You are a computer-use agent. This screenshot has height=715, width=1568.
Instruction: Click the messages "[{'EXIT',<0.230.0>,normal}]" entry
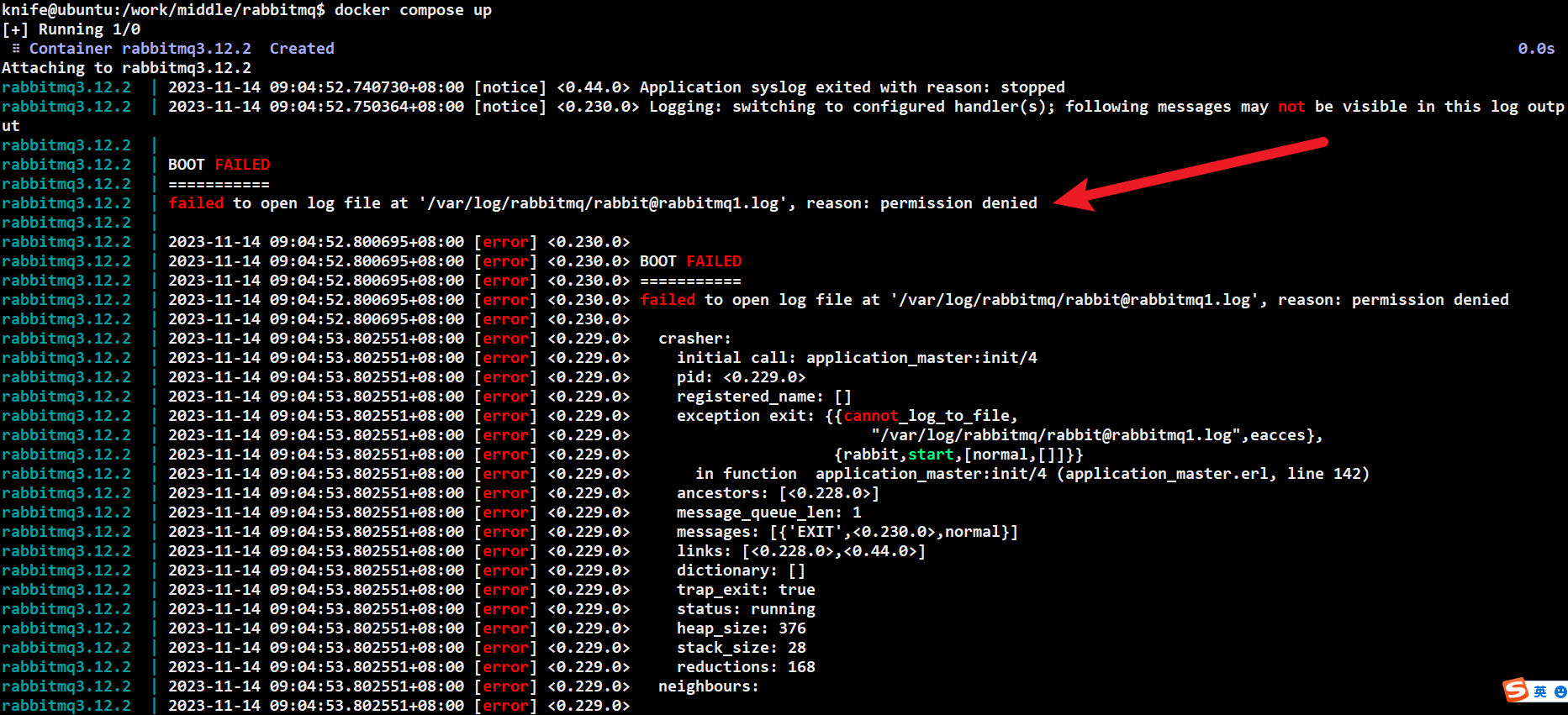coord(847,532)
